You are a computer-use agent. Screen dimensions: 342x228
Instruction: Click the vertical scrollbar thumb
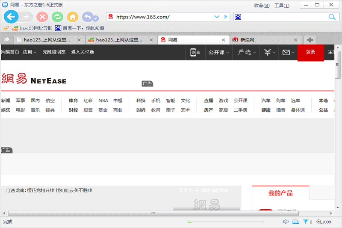[x=338, y=65]
